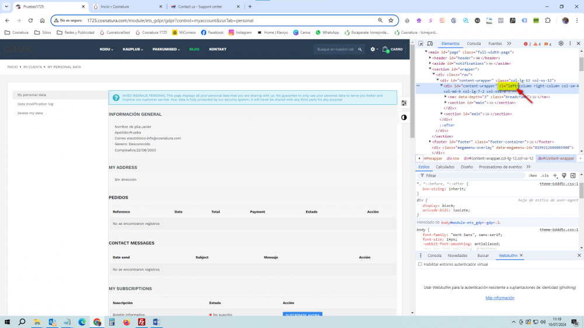Open the sliders customization icon beside the page
Viewport: 584px width, 328px height.
click(404, 103)
